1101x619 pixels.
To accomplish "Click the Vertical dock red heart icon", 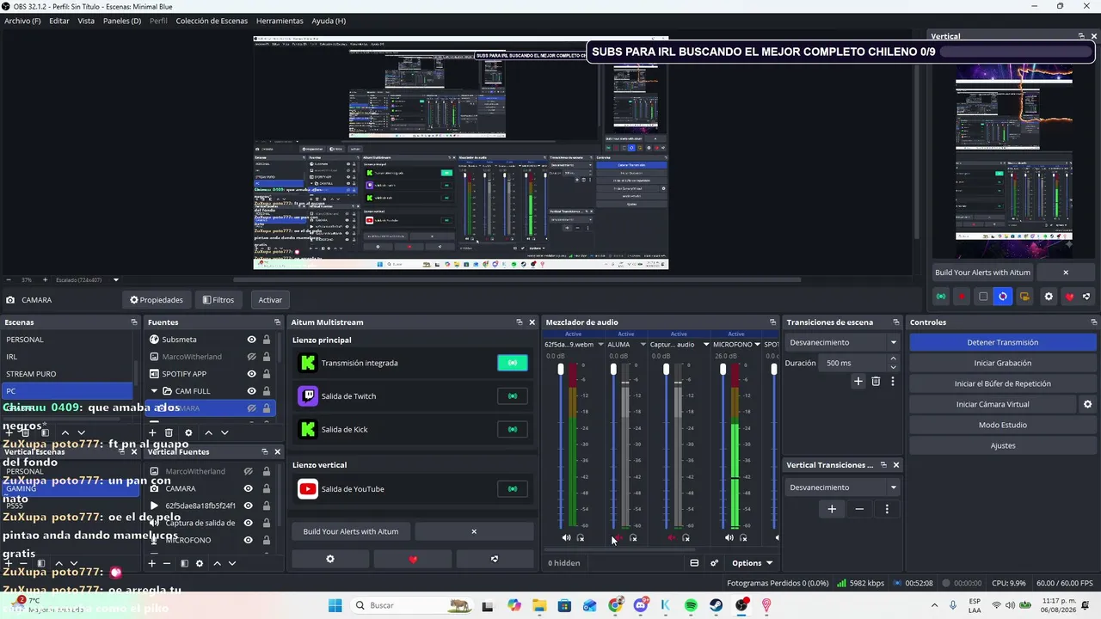I will pyautogui.click(x=1069, y=297).
